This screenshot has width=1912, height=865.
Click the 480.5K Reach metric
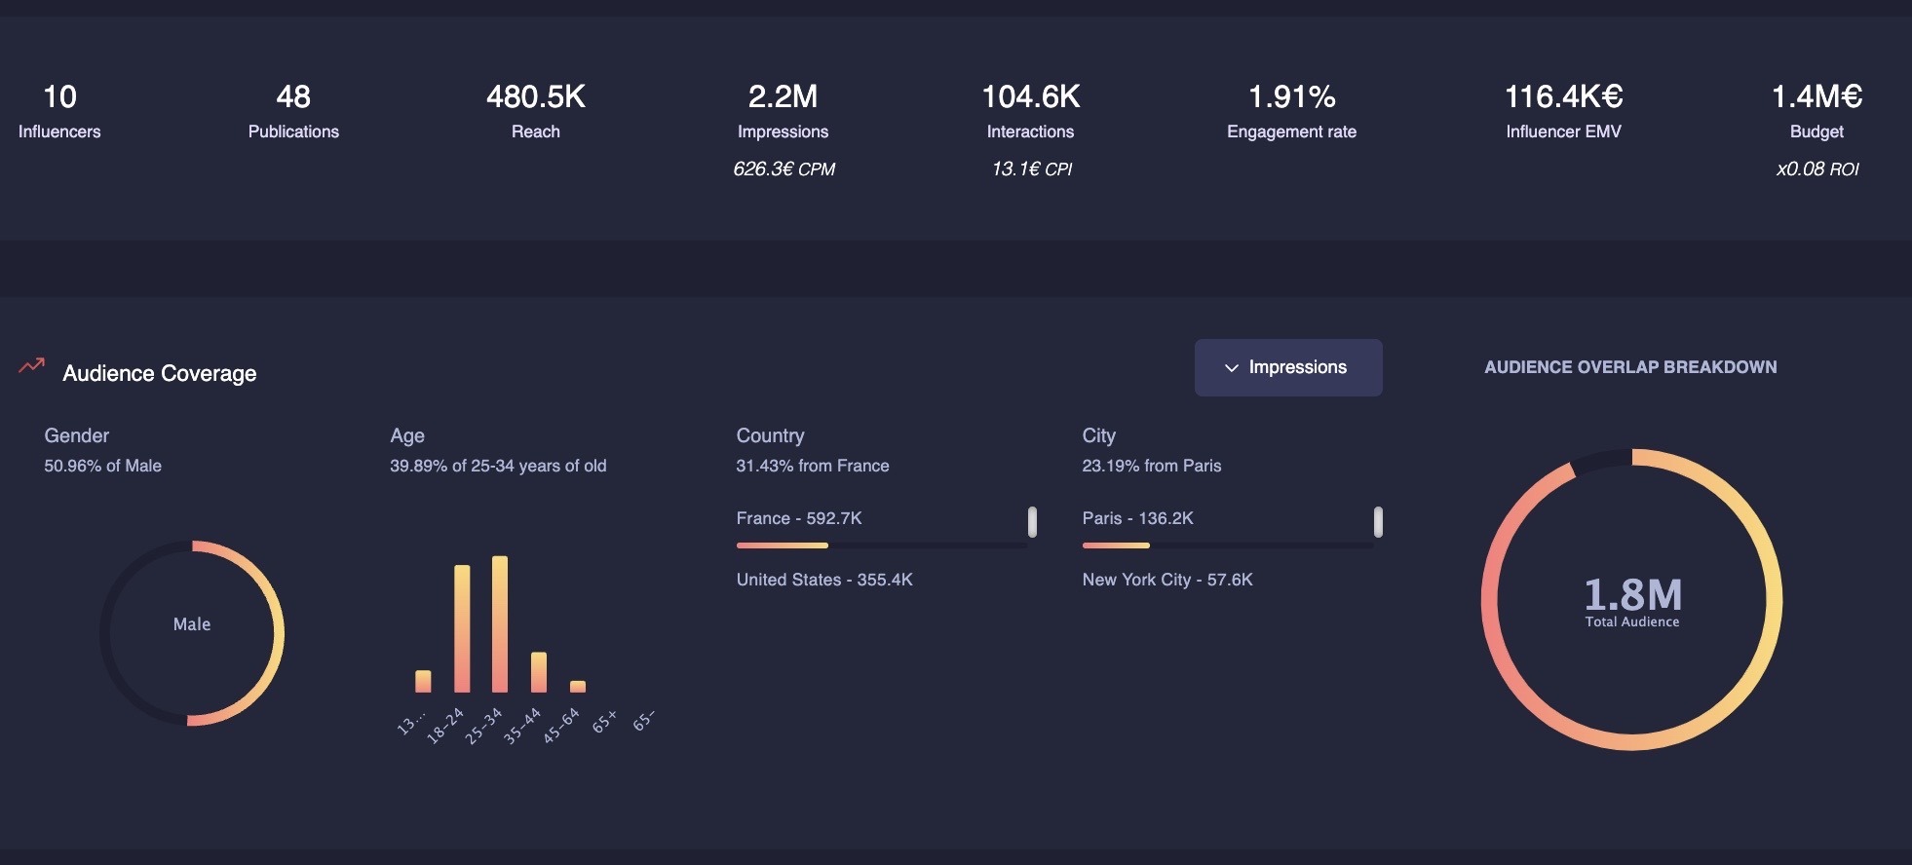tap(536, 111)
